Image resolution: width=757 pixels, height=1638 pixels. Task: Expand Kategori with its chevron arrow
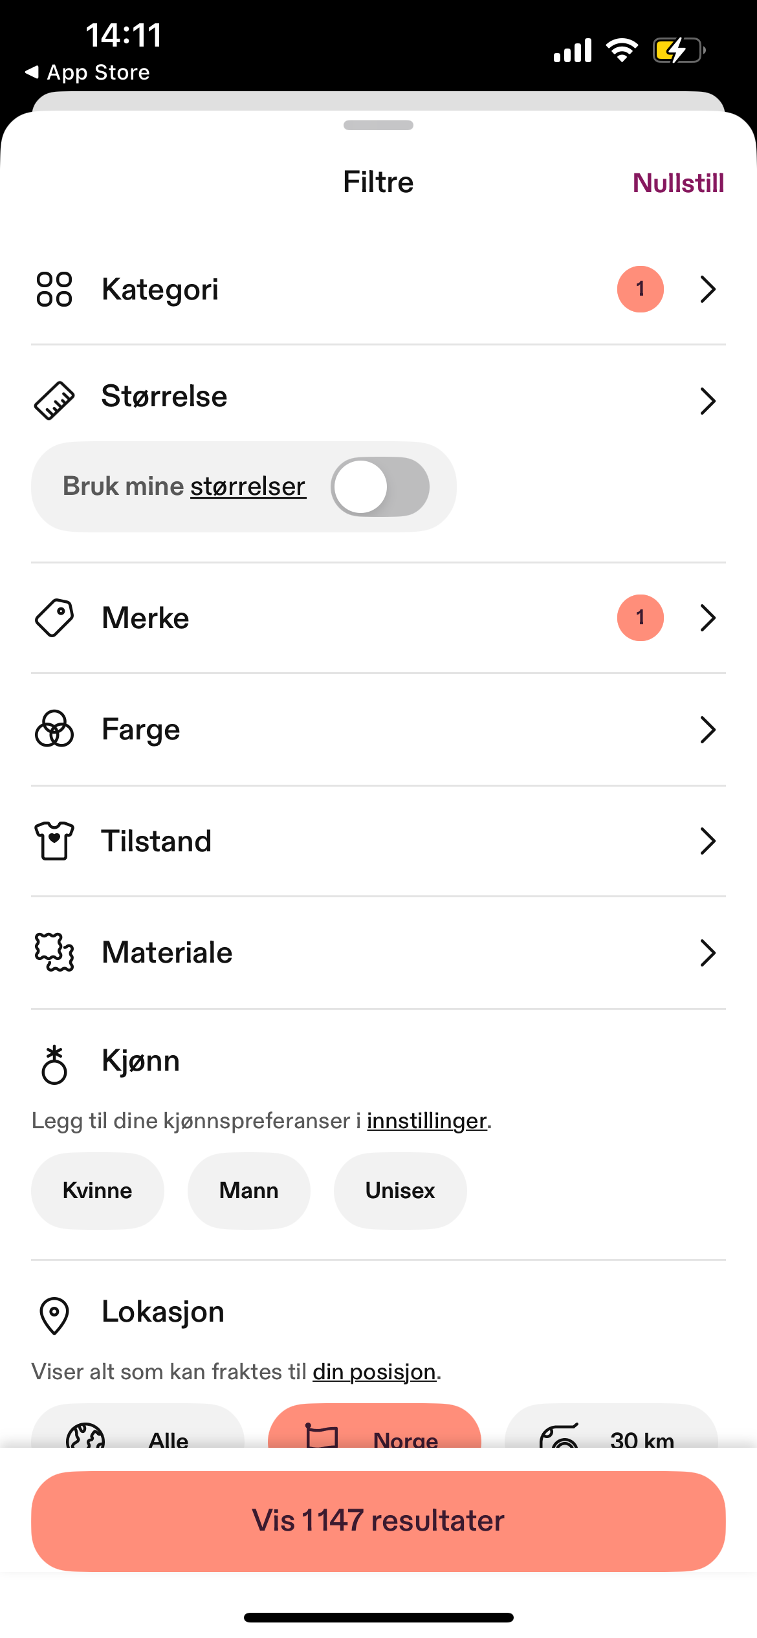coord(708,289)
